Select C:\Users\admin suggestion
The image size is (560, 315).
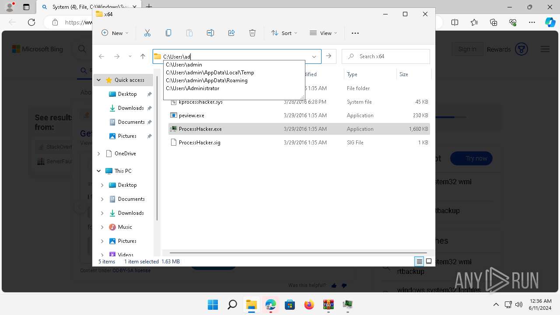click(x=234, y=65)
